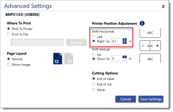This screenshot has width=173, height=112.
Task: Select Print To File option
Action: point(9,34)
